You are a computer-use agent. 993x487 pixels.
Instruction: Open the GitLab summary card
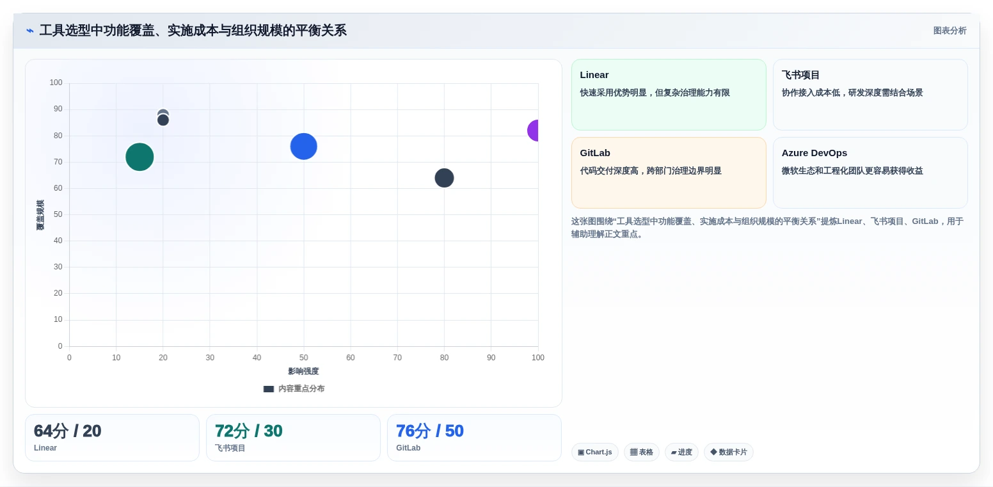[669, 173]
